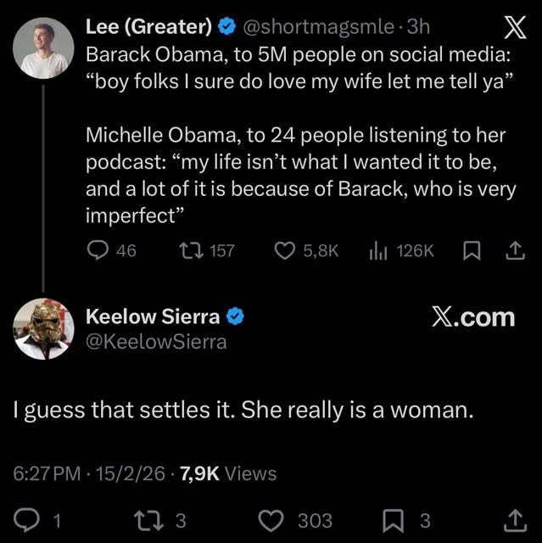The height and width of the screenshot is (543, 542).
Task: Open Lee's profile picture
Action: coord(42,48)
